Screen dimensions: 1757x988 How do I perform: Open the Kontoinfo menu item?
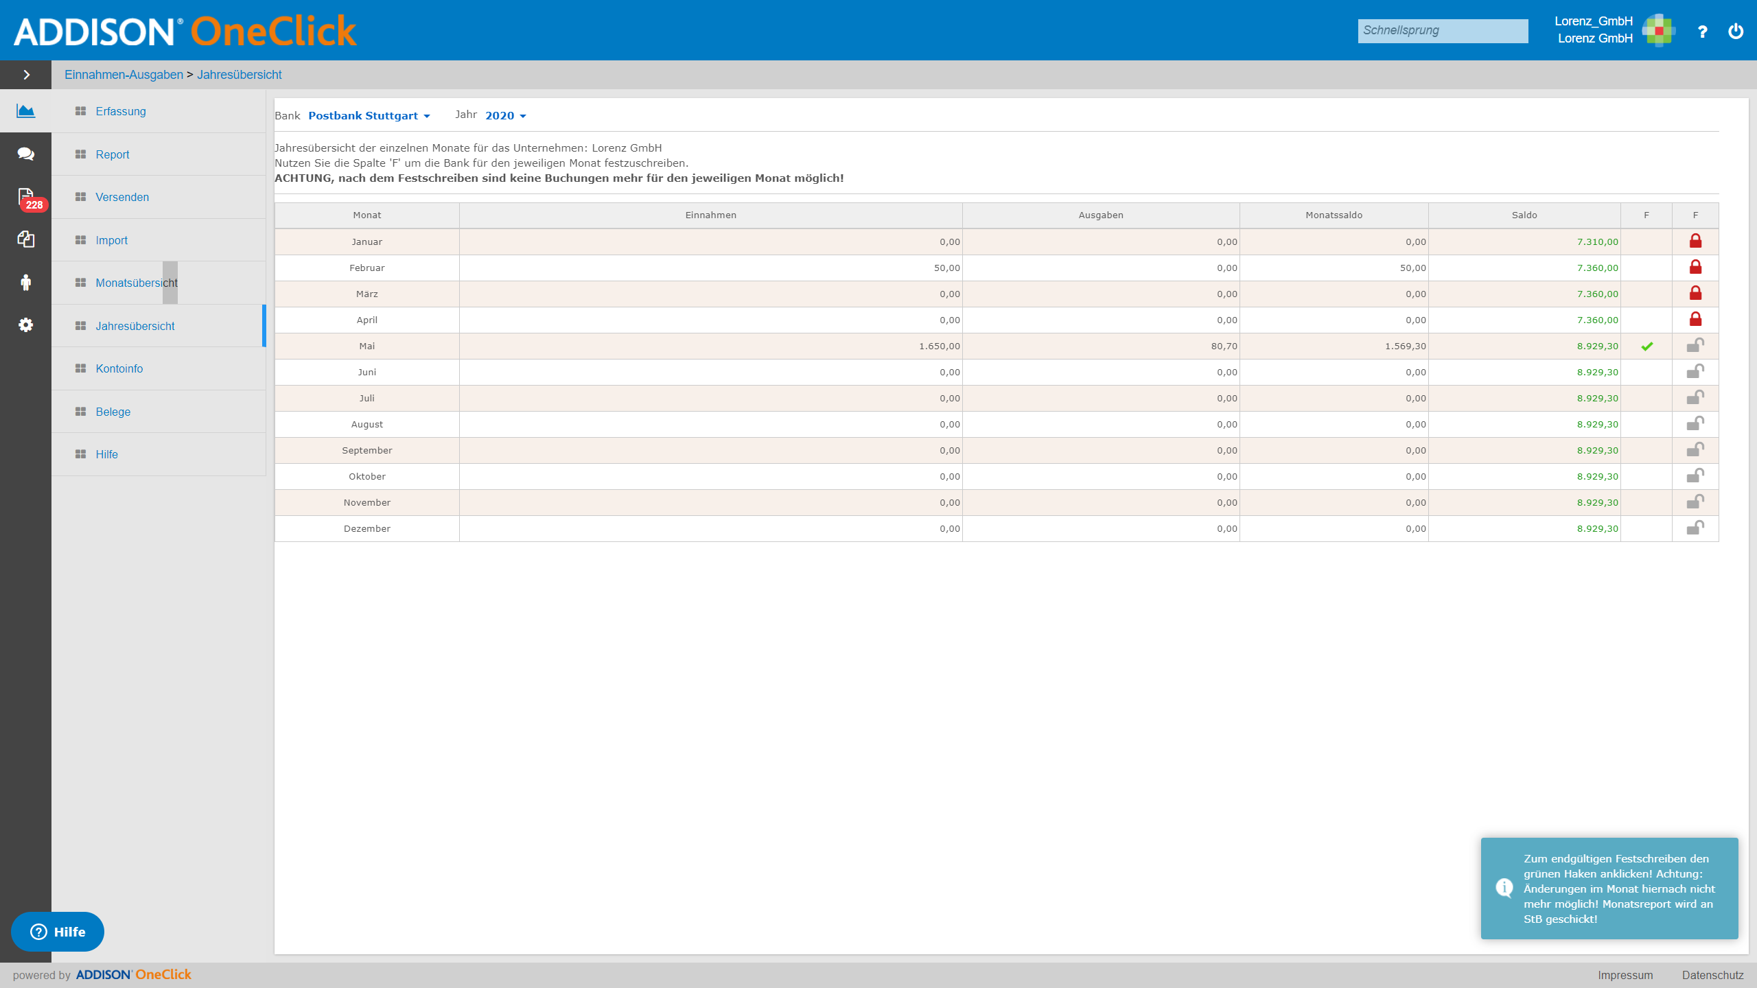[159, 368]
